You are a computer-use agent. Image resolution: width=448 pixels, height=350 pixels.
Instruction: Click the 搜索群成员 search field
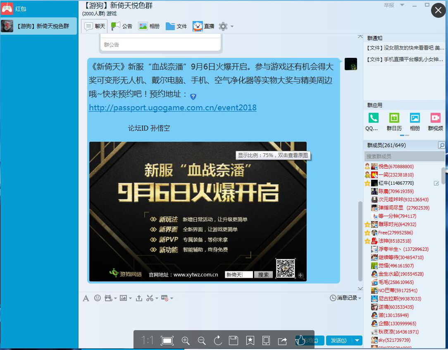[x=405, y=156]
